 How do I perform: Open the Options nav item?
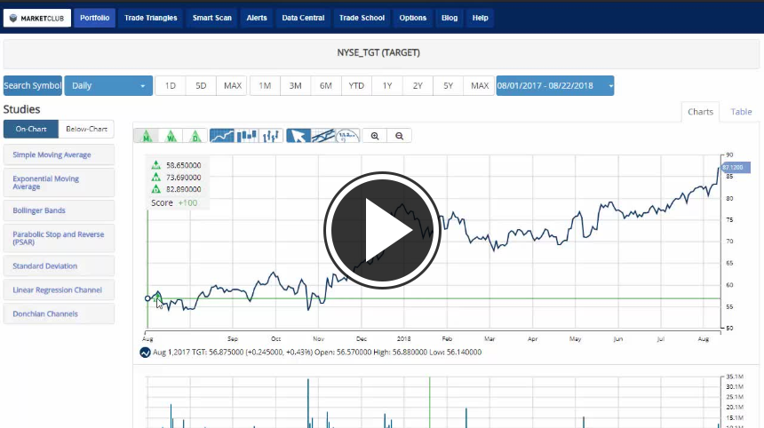tap(413, 18)
